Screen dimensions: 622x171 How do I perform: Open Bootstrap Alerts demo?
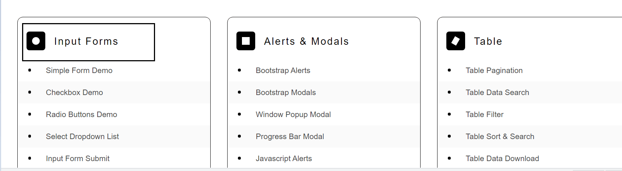pos(283,70)
